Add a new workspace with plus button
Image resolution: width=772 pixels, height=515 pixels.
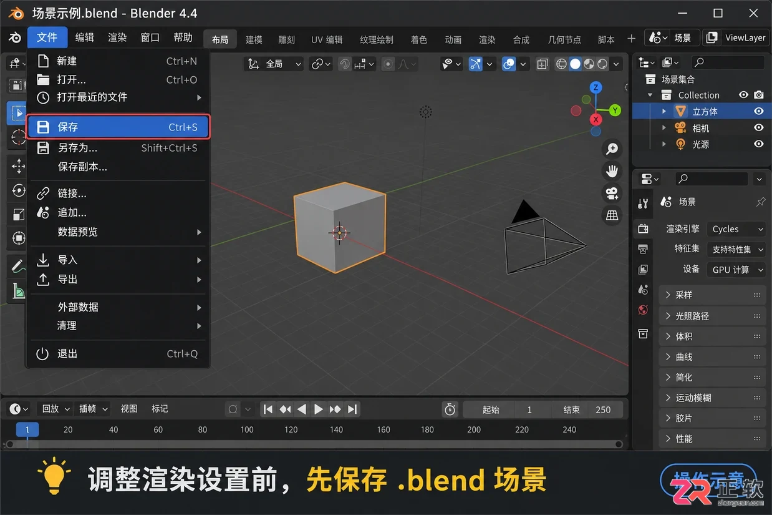pyautogui.click(x=631, y=39)
